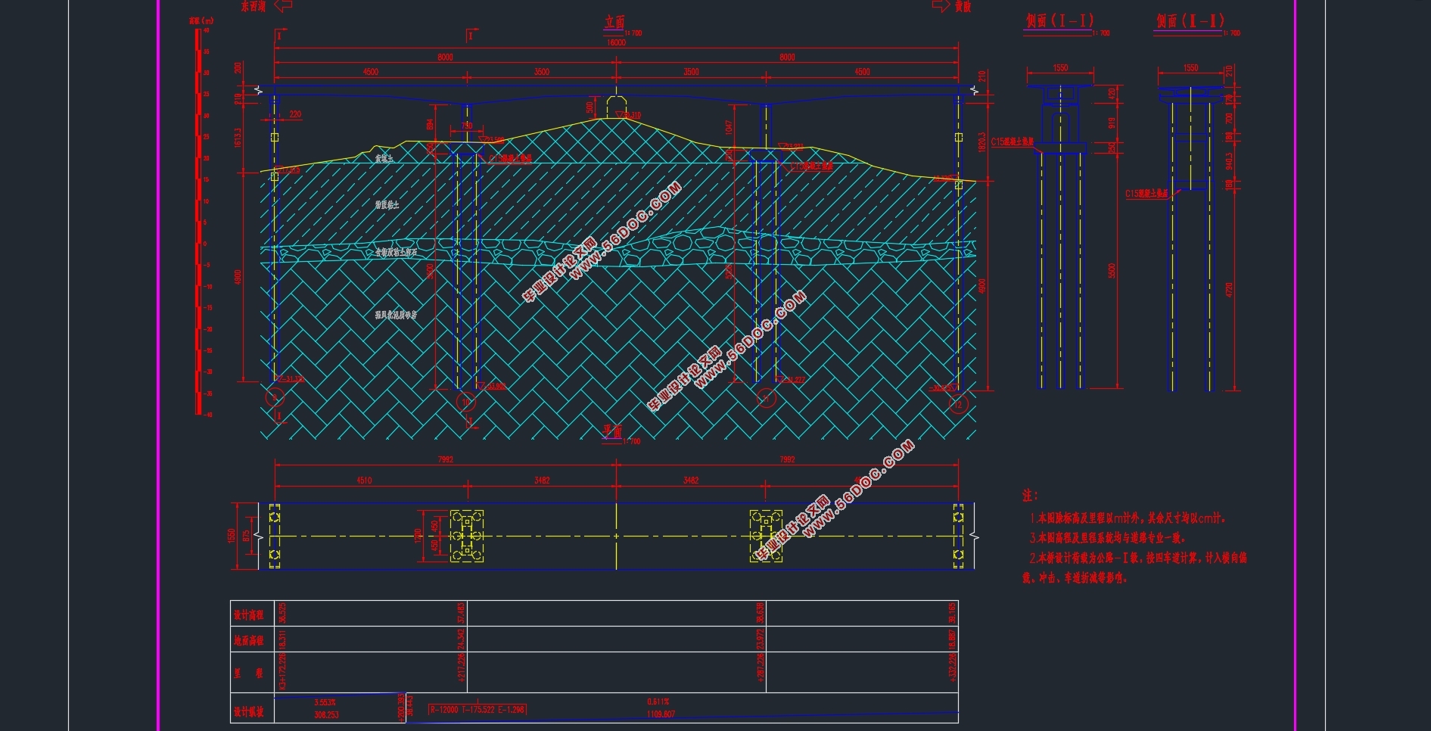Click the red elevation scale bar
Image resolution: width=1431 pixels, height=731 pixels.
click(x=199, y=222)
